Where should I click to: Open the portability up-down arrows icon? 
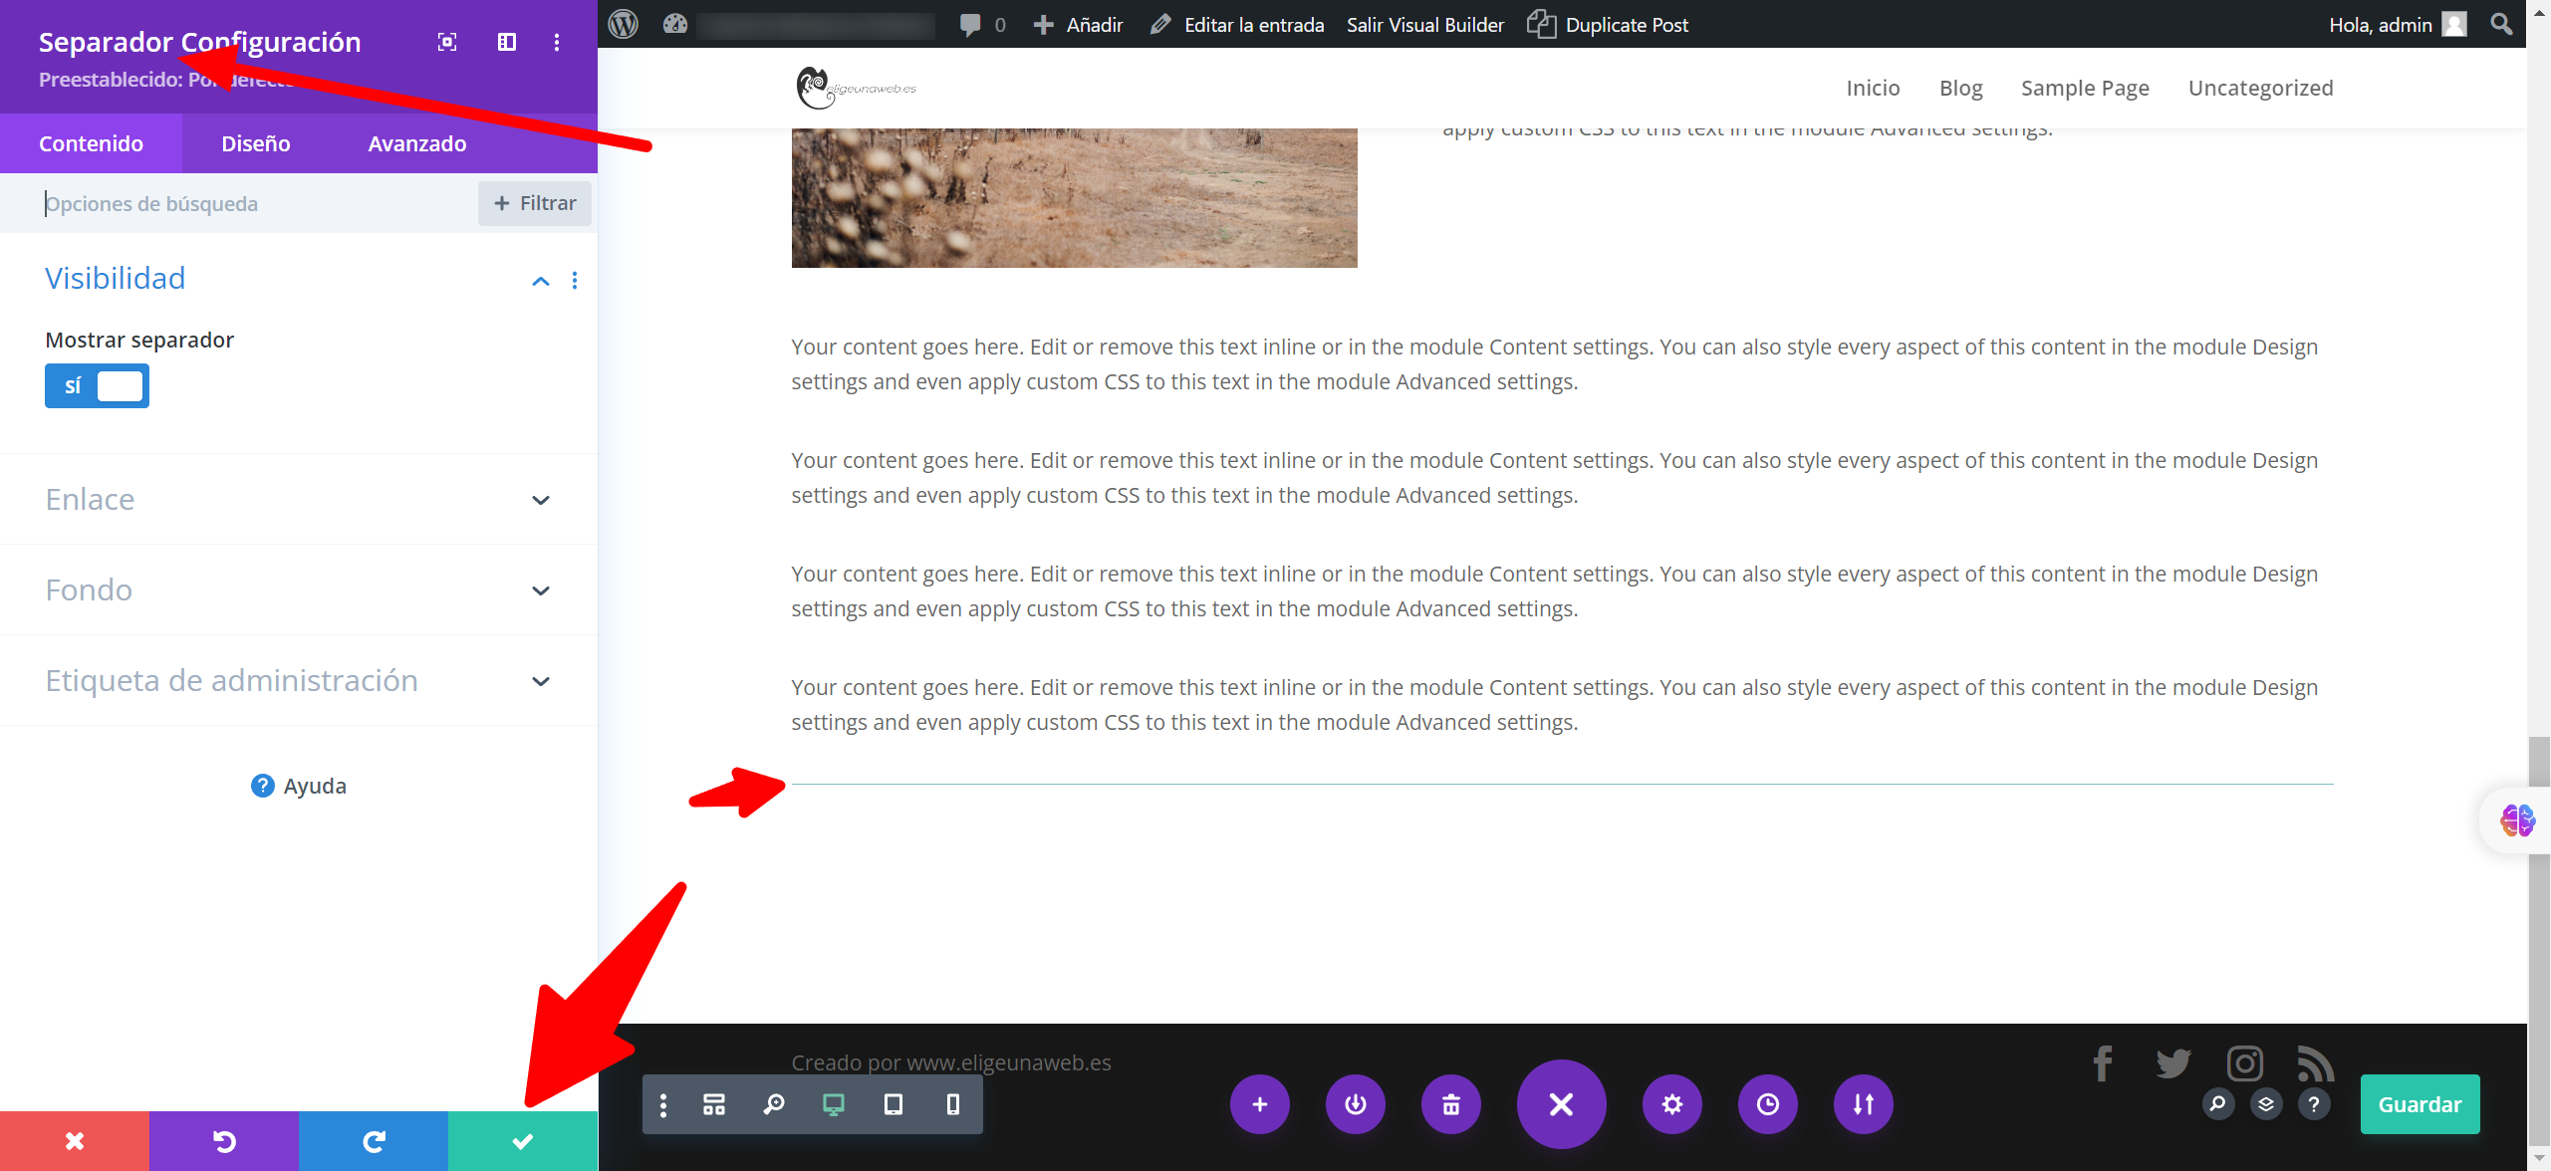1864,1104
